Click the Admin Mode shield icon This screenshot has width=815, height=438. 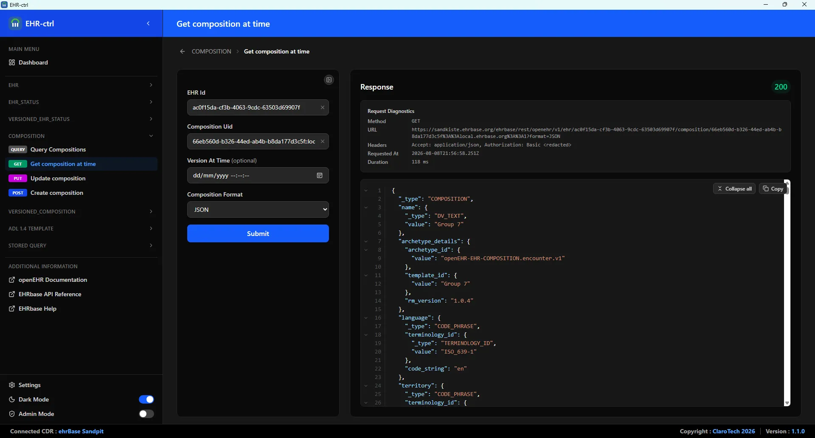click(x=12, y=414)
